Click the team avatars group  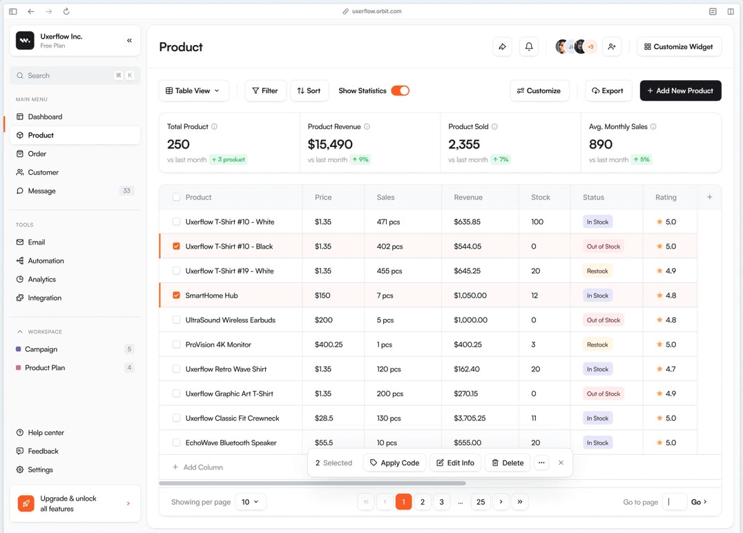(x=576, y=46)
